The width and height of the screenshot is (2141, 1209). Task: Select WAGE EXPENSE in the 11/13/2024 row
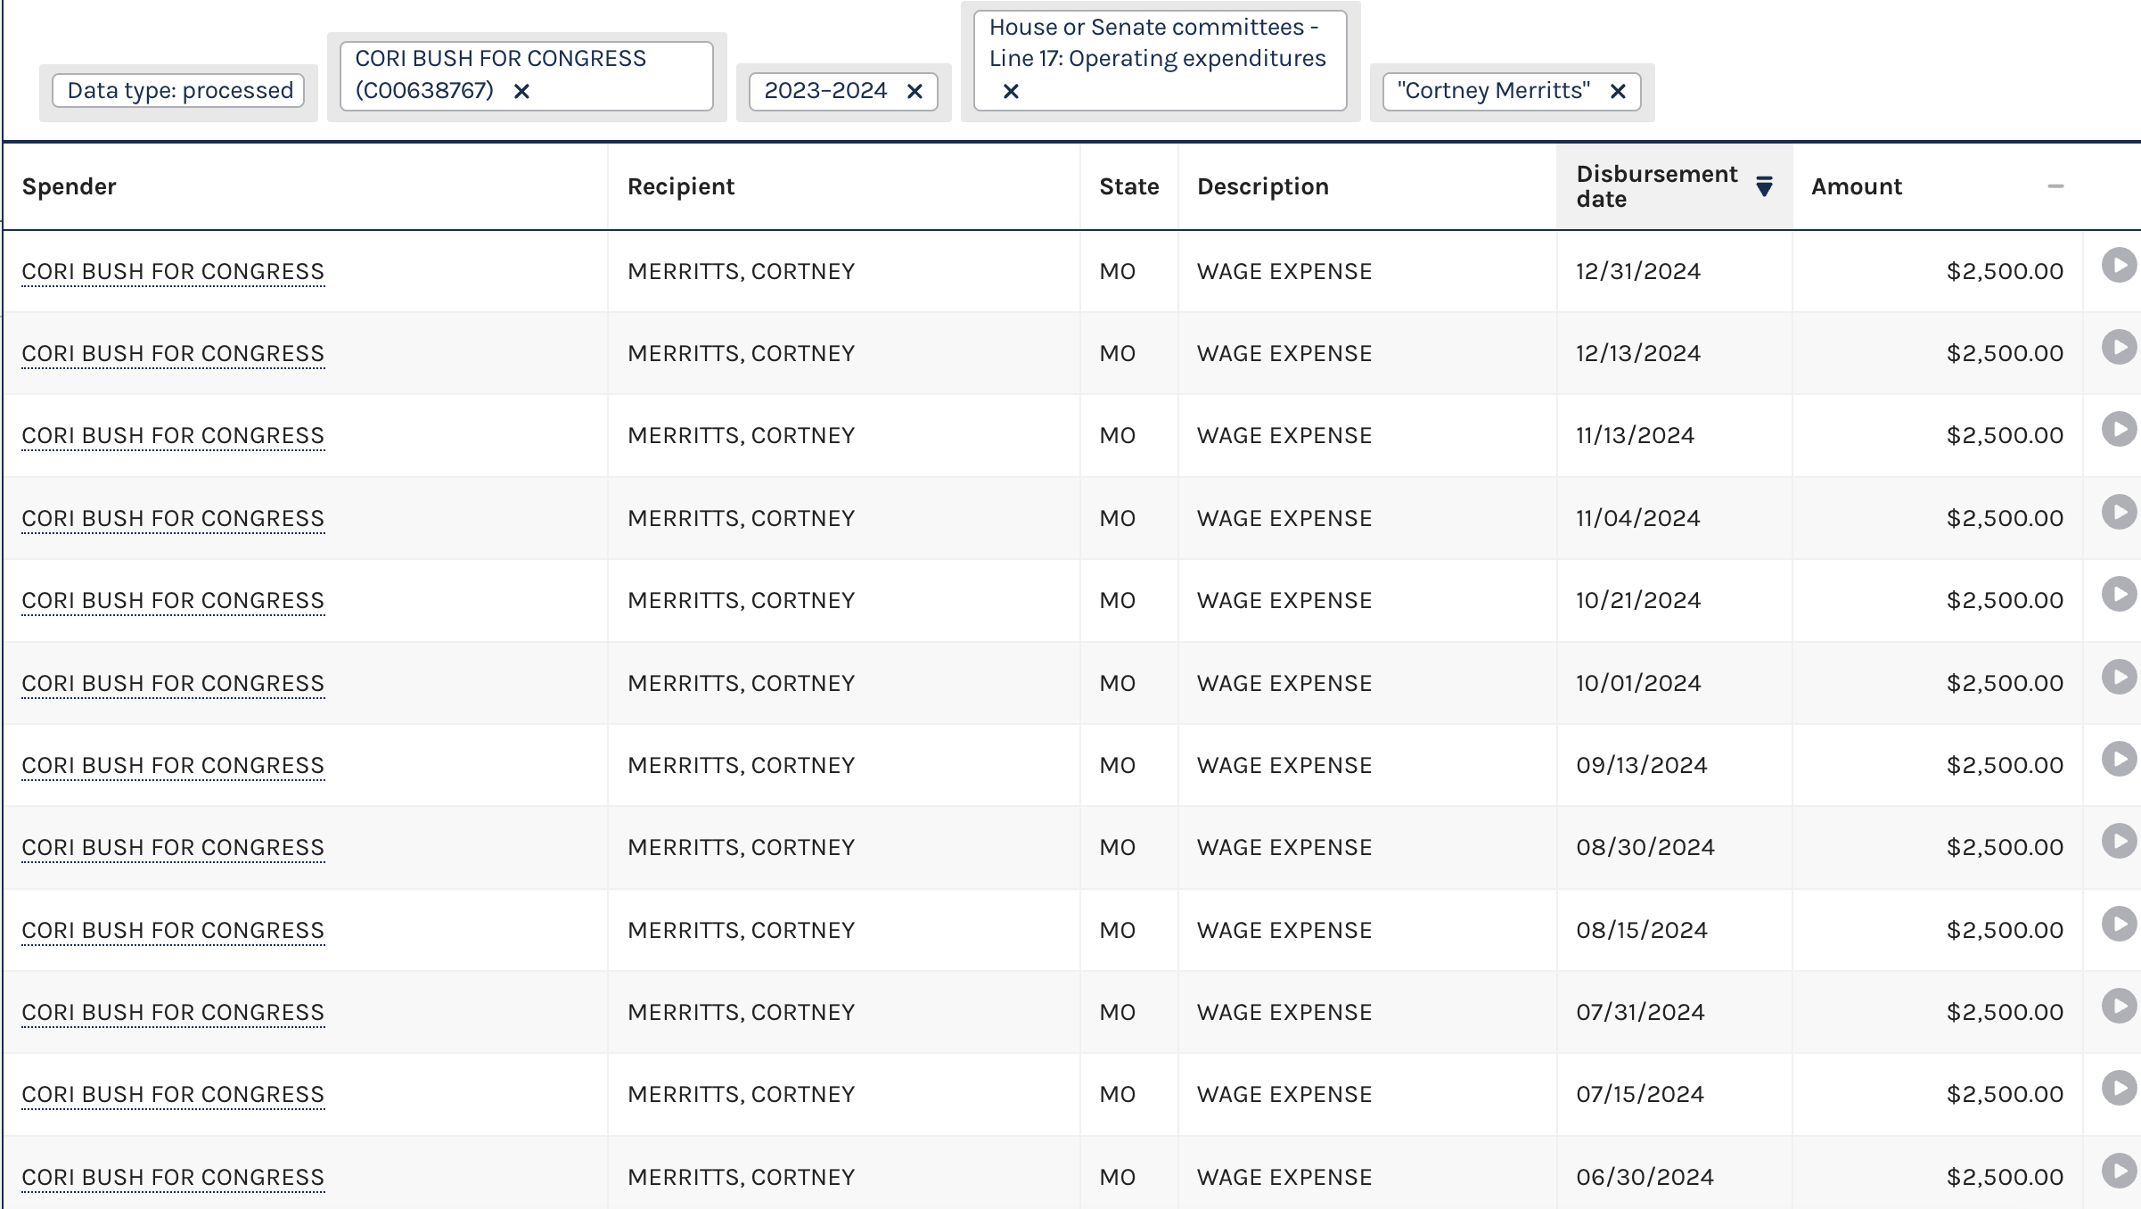pos(1284,435)
